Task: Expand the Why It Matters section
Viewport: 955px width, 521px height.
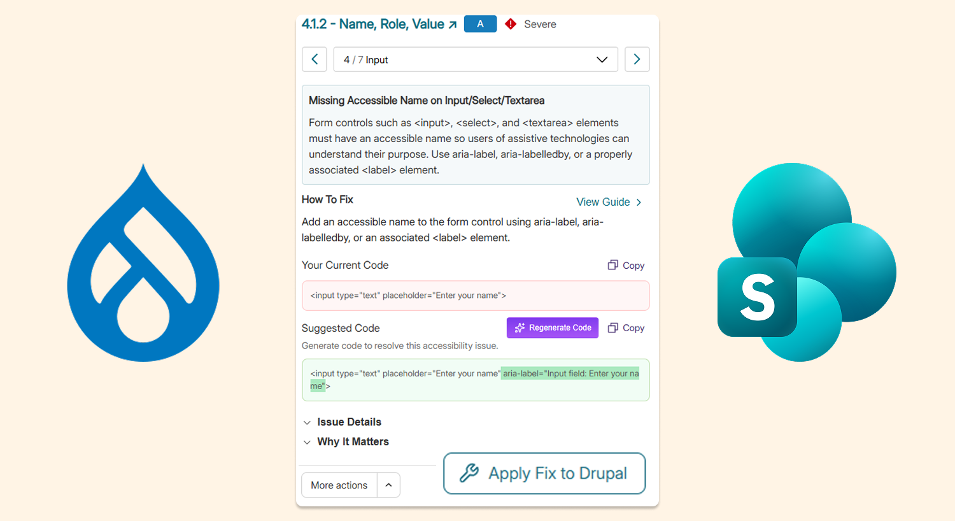Action: (346, 442)
